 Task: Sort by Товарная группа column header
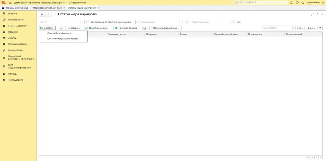tap(126, 34)
